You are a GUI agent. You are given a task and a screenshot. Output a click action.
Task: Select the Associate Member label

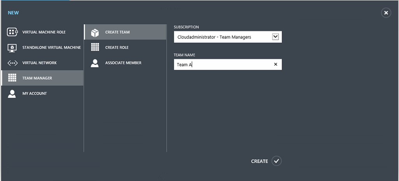tap(123, 63)
